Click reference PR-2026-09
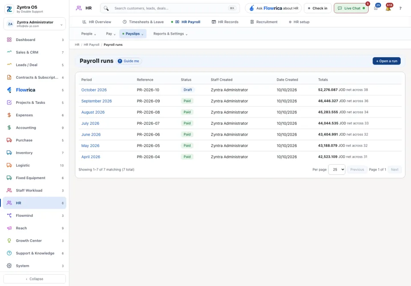The height and width of the screenshot is (286, 411). click(148, 101)
